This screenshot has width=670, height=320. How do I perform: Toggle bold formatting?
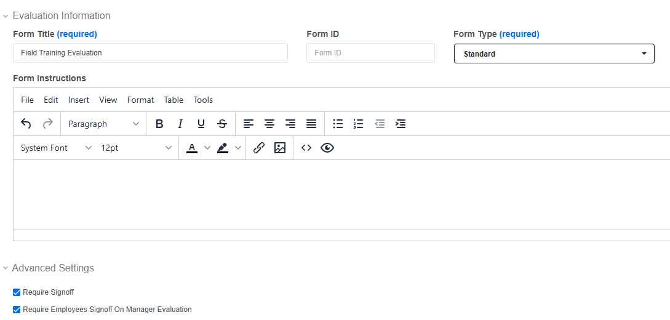click(x=159, y=124)
